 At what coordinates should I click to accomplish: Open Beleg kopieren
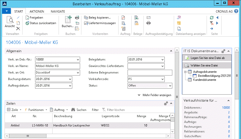(98, 18)
